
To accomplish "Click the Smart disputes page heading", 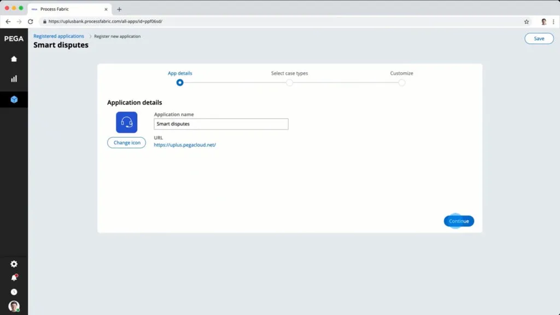I will click(61, 45).
